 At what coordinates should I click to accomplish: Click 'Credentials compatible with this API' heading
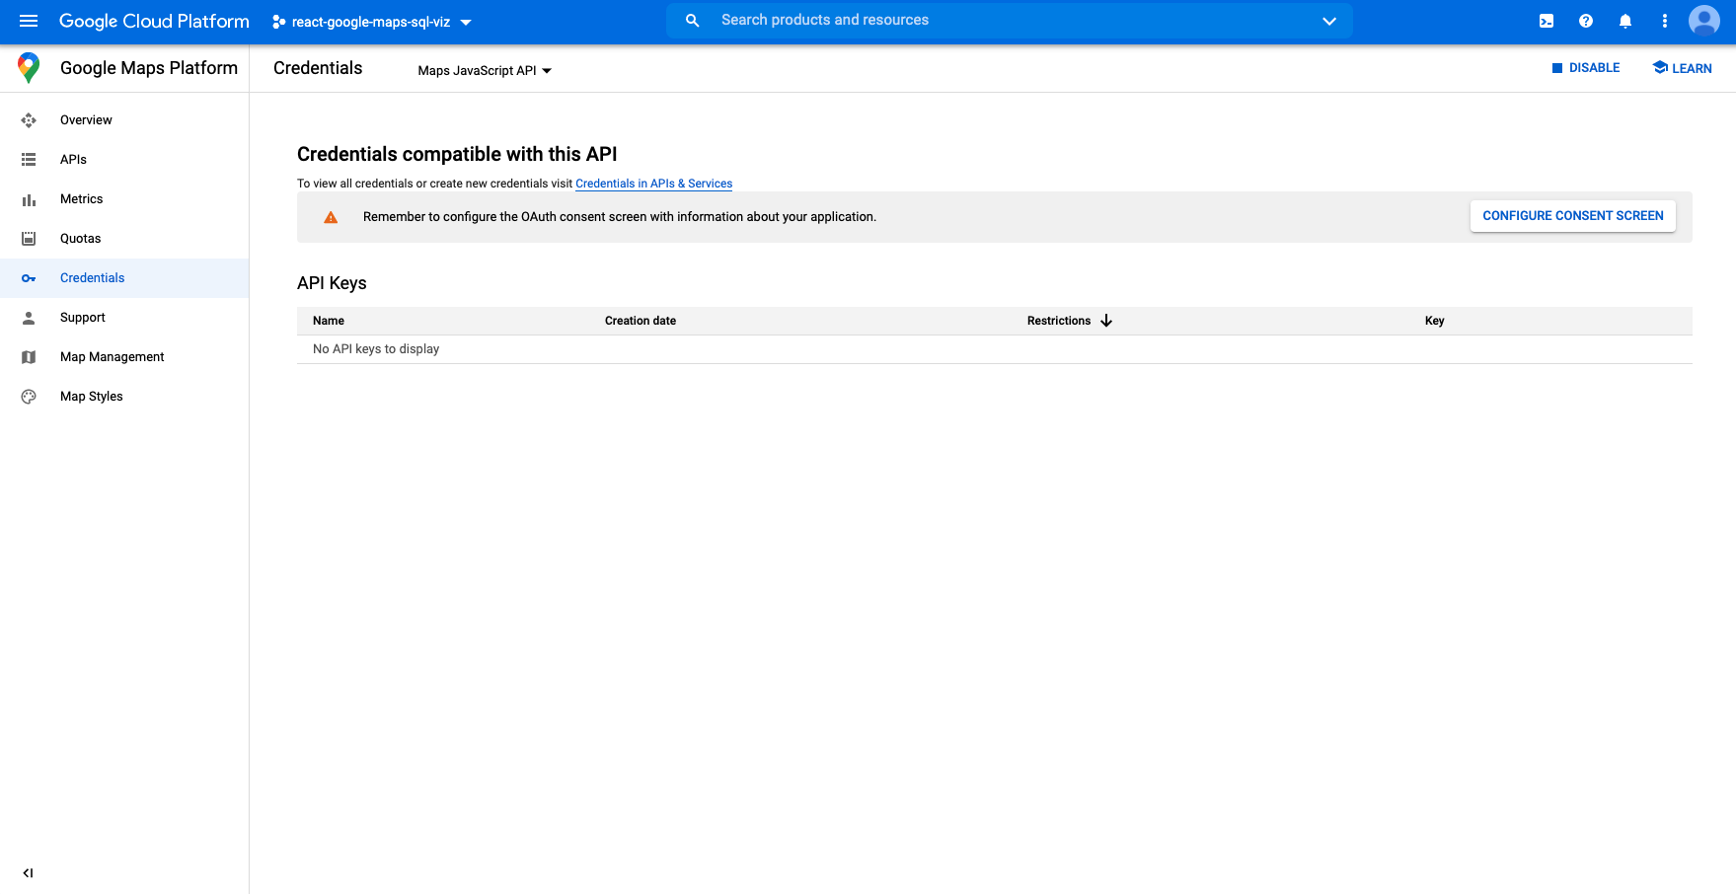[x=457, y=154]
